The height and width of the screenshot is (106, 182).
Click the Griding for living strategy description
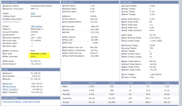pos(11,22)
